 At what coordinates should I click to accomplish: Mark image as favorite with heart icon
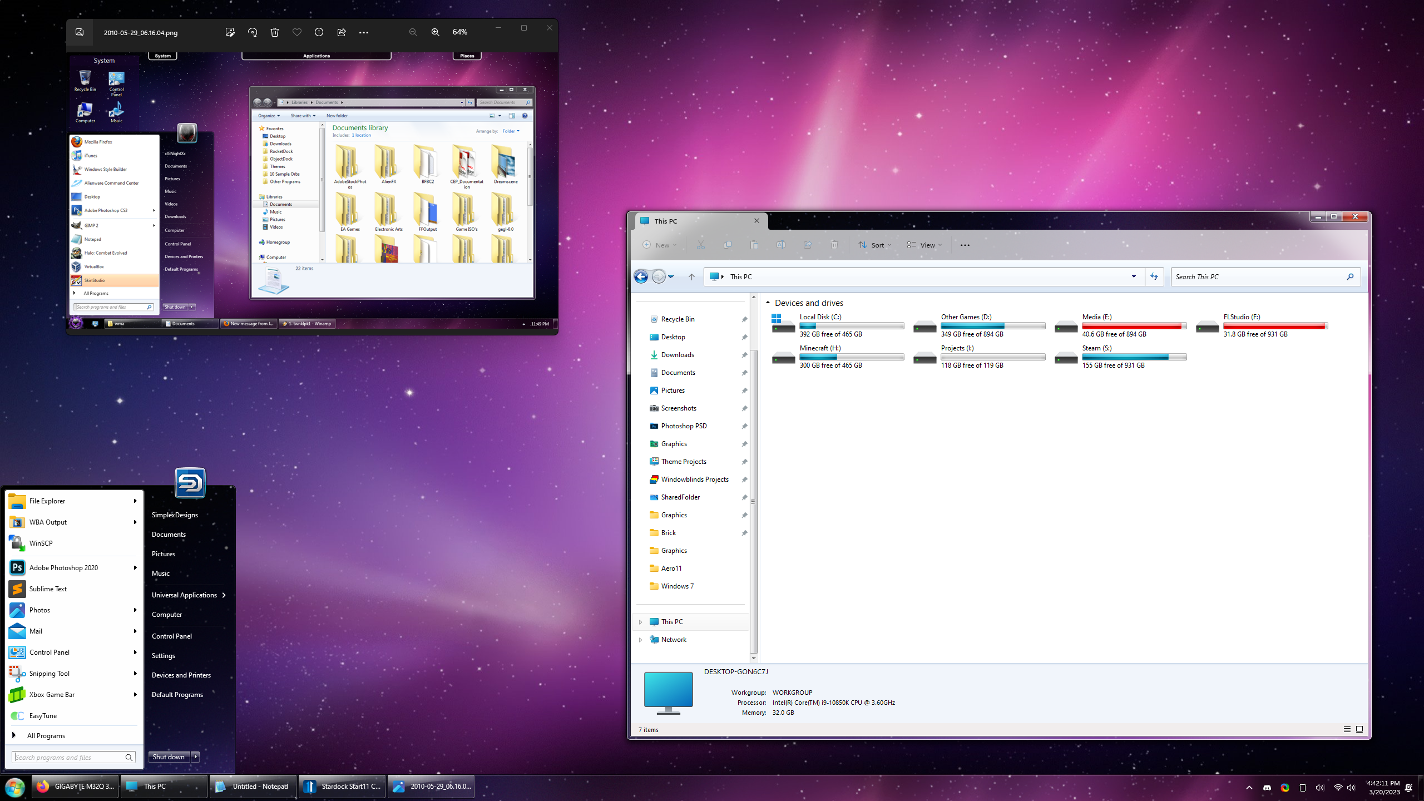[297, 32]
